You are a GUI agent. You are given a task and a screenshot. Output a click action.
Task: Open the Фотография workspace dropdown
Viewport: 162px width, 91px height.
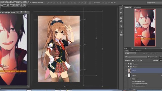coord(154,3)
